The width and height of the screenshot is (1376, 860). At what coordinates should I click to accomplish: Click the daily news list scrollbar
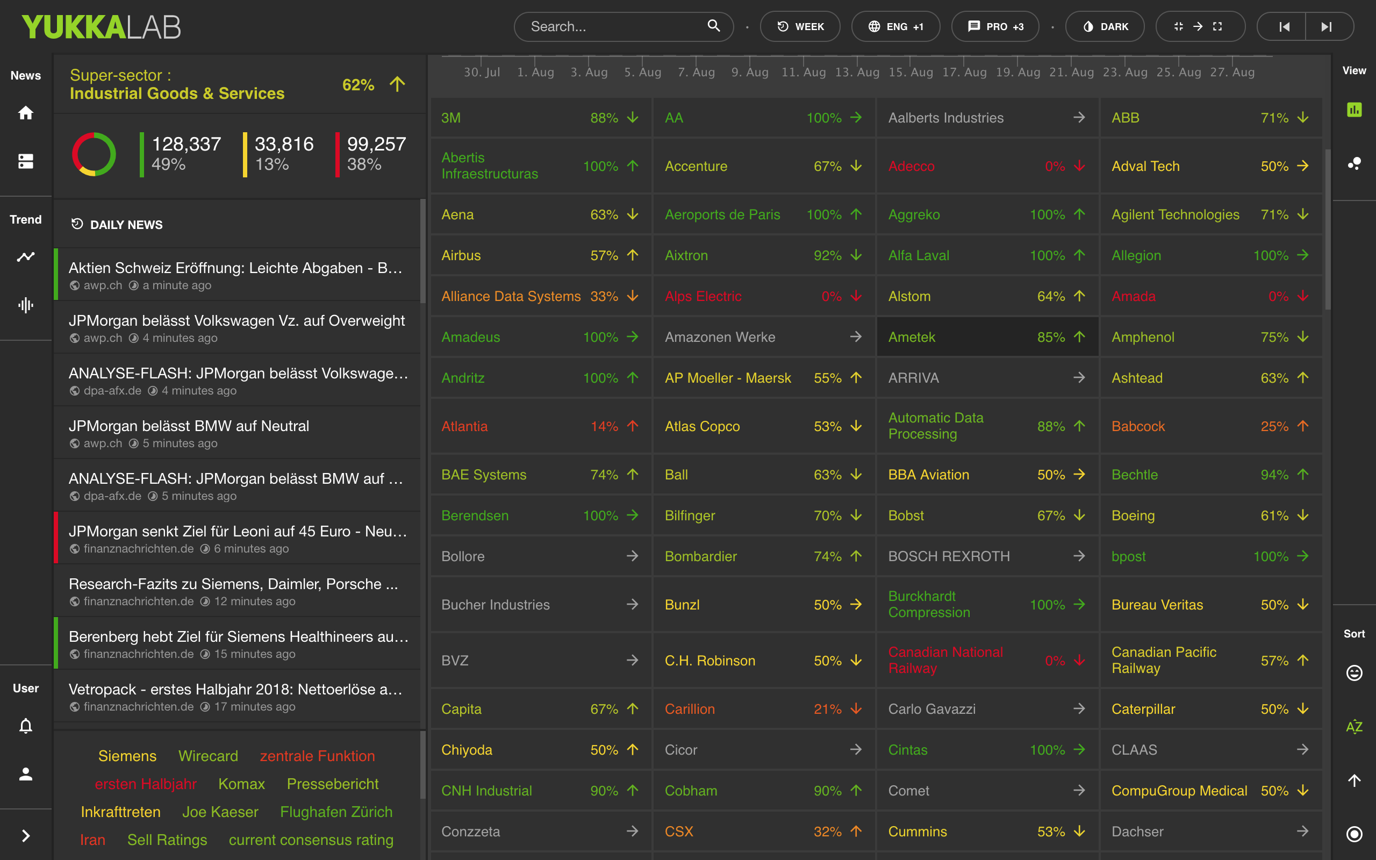(422, 250)
